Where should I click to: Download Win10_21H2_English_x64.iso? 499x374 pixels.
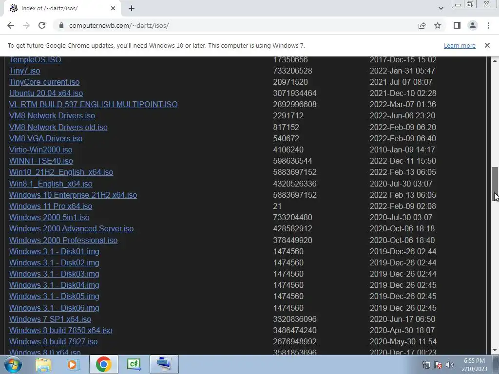pos(61,172)
